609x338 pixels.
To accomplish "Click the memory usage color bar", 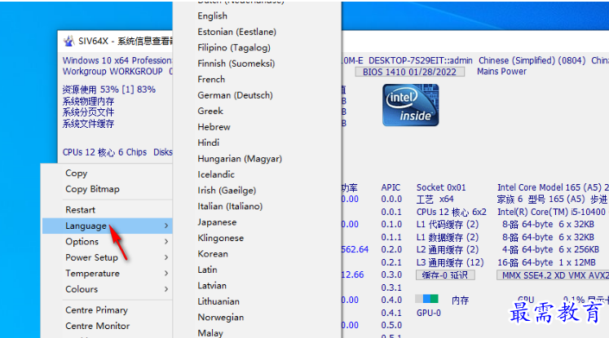I will [x=427, y=301].
